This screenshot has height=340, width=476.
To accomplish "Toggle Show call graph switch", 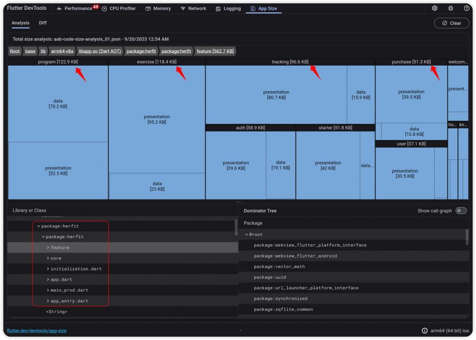I will pyautogui.click(x=461, y=211).
